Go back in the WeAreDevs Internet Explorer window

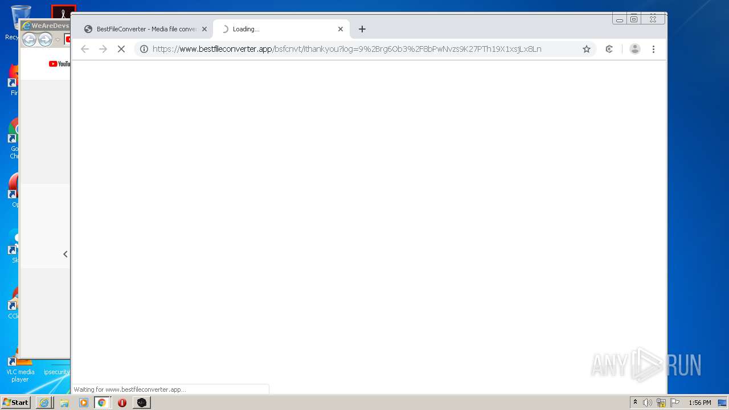pyautogui.click(x=30, y=39)
